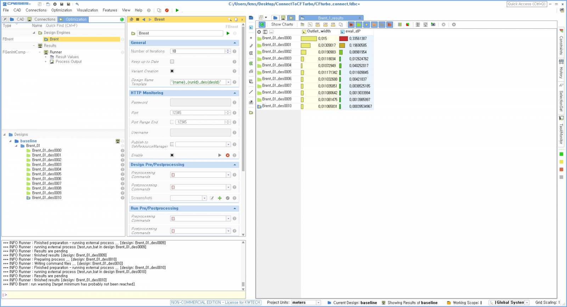This screenshot has height=307, width=567.
Task: Open the Design Postprocessing Commands dropdown
Action: (x=229, y=187)
